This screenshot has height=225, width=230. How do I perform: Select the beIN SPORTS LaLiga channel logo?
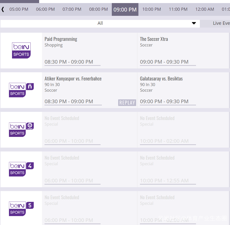(x=21, y=129)
